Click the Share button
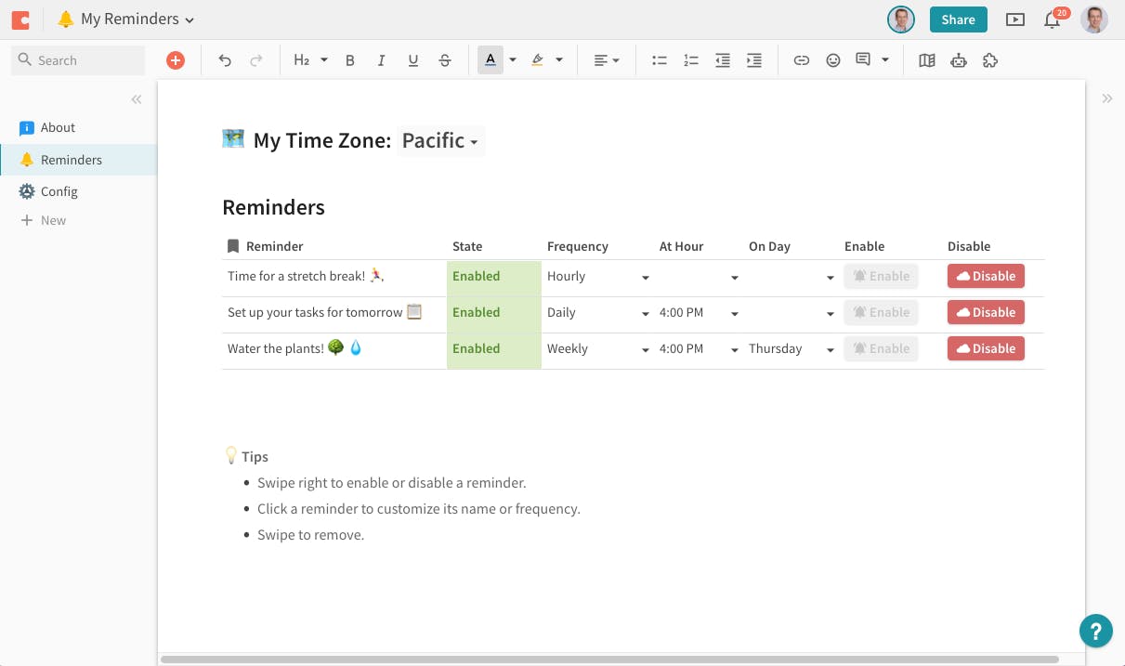The width and height of the screenshot is (1125, 666). 958,20
